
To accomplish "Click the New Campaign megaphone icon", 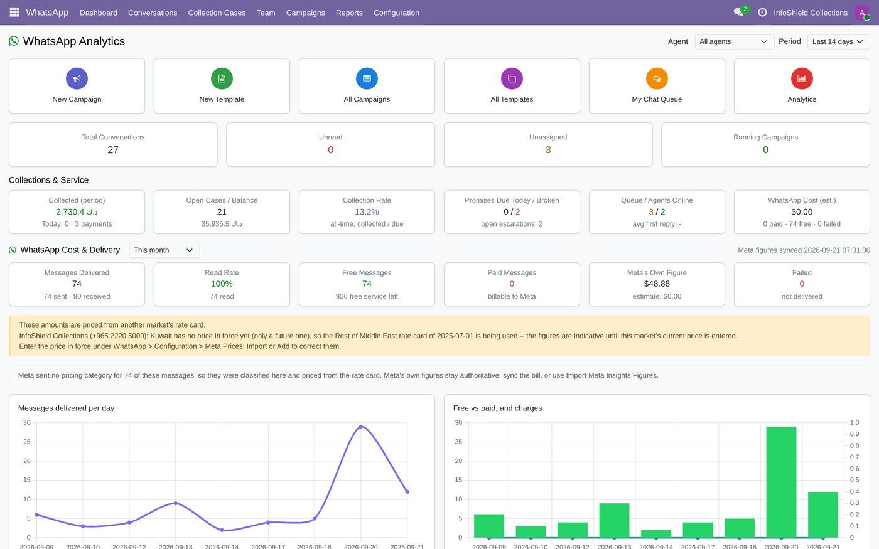I will [77, 78].
